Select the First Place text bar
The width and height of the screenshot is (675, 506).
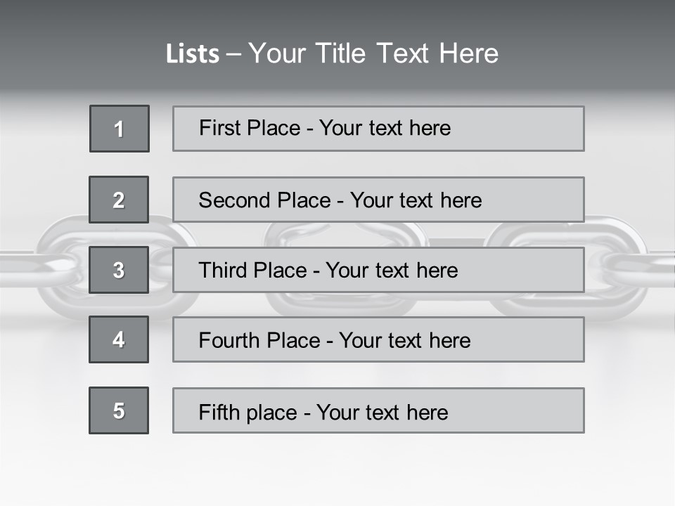pos(378,129)
